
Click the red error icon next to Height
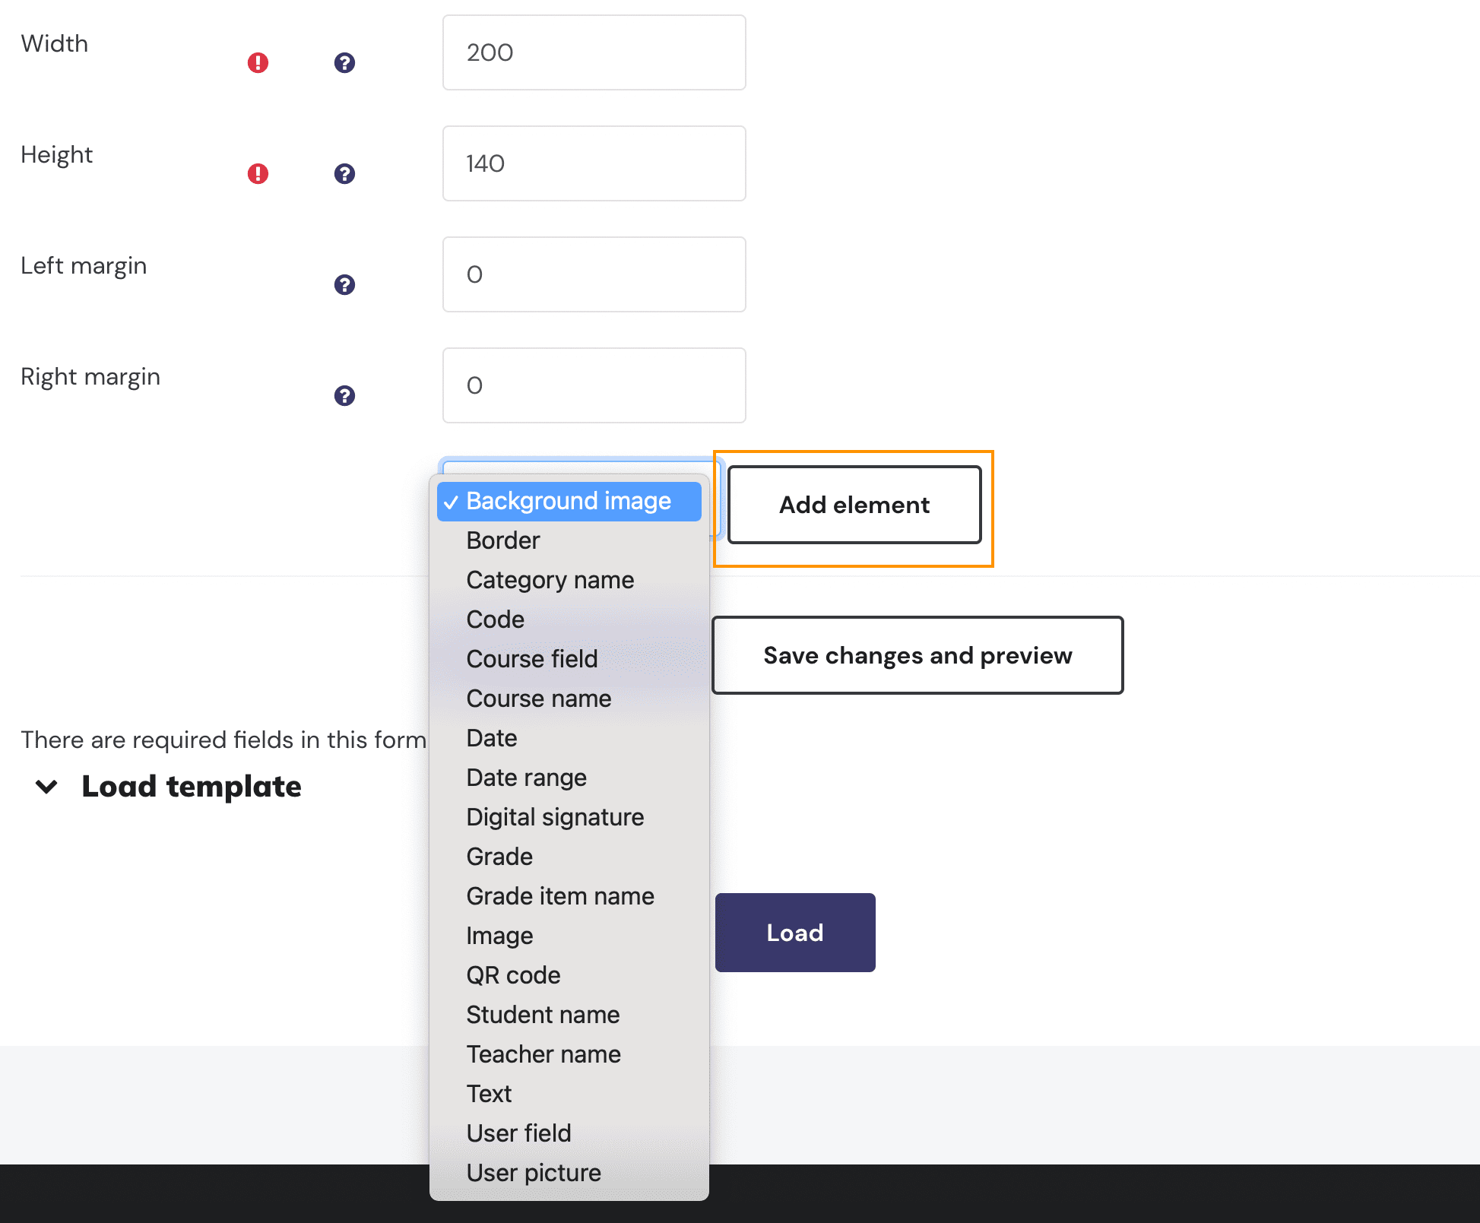(257, 173)
